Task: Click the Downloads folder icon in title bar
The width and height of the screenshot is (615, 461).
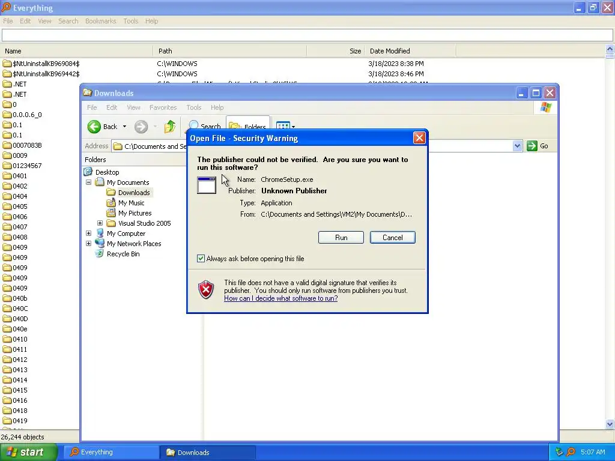Action: coord(88,93)
